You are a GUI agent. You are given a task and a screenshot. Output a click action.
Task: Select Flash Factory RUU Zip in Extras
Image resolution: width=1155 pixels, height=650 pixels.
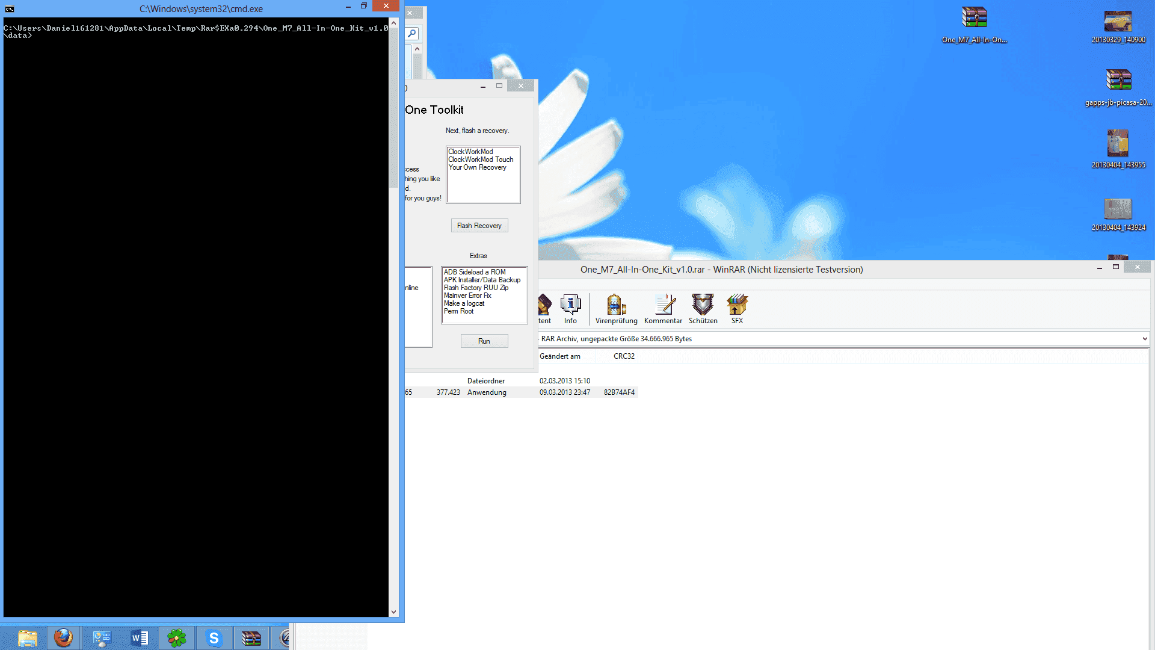pyautogui.click(x=476, y=288)
